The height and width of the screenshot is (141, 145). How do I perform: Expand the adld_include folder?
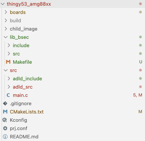coord(9,78)
